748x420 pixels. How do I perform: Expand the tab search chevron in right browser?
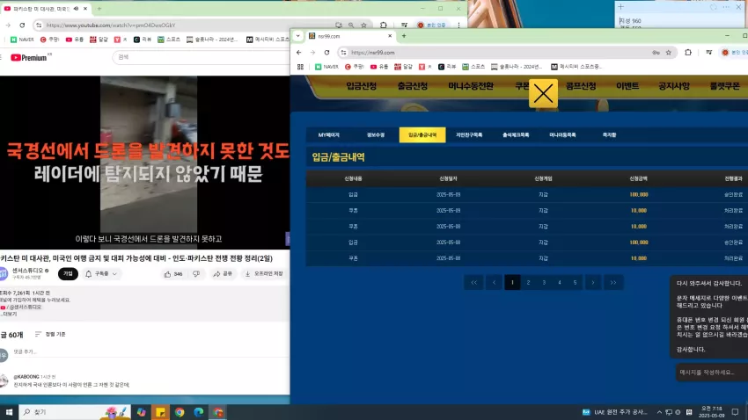point(298,36)
